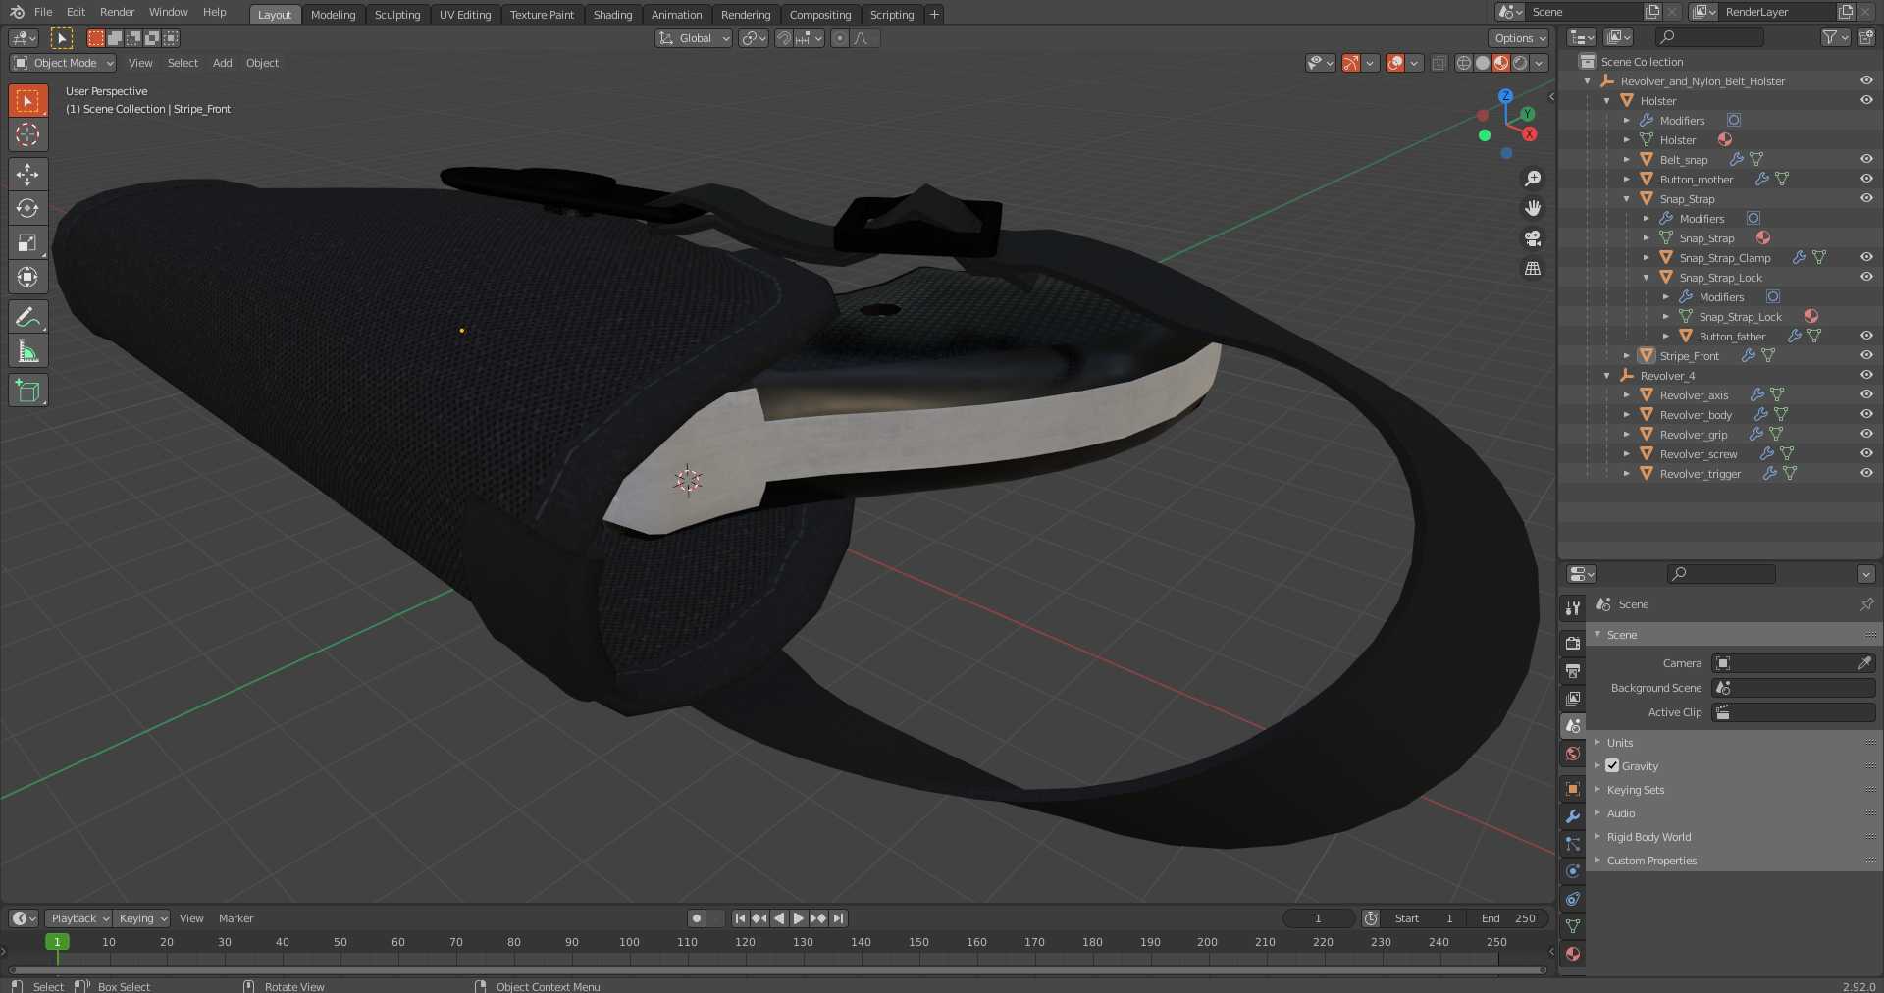This screenshot has height=993, width=1884.
Task: Select the Select Box tool
Action: point(28,101)
